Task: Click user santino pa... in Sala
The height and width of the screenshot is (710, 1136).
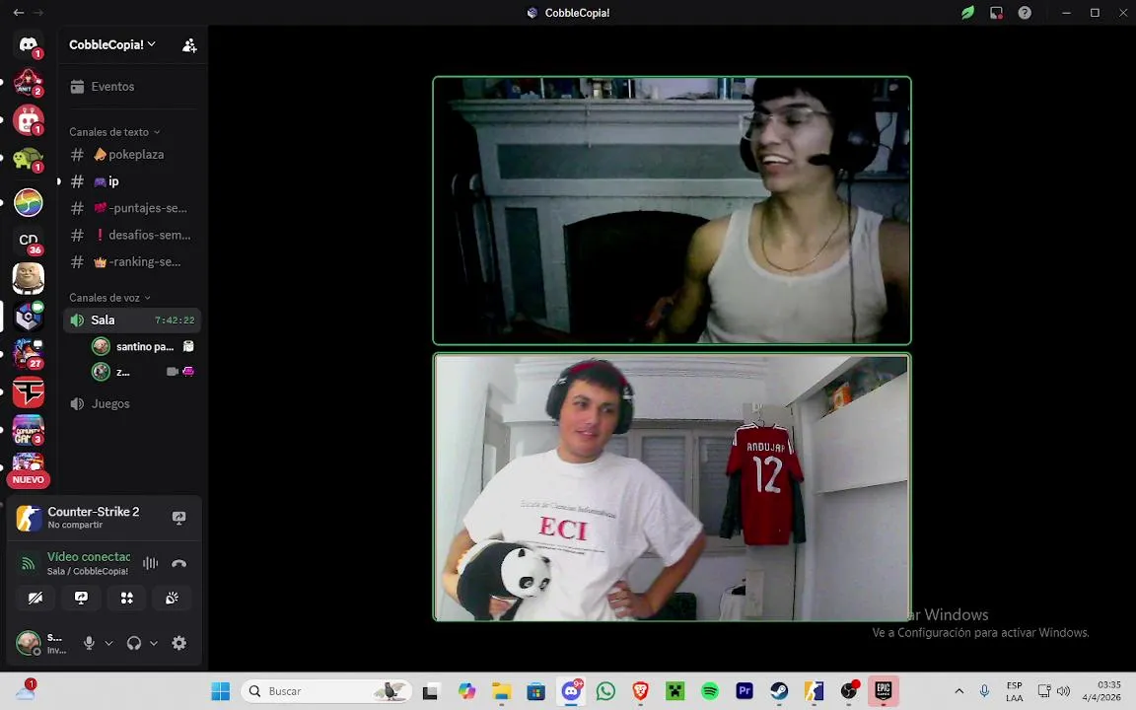Action: tap(143, 346)
